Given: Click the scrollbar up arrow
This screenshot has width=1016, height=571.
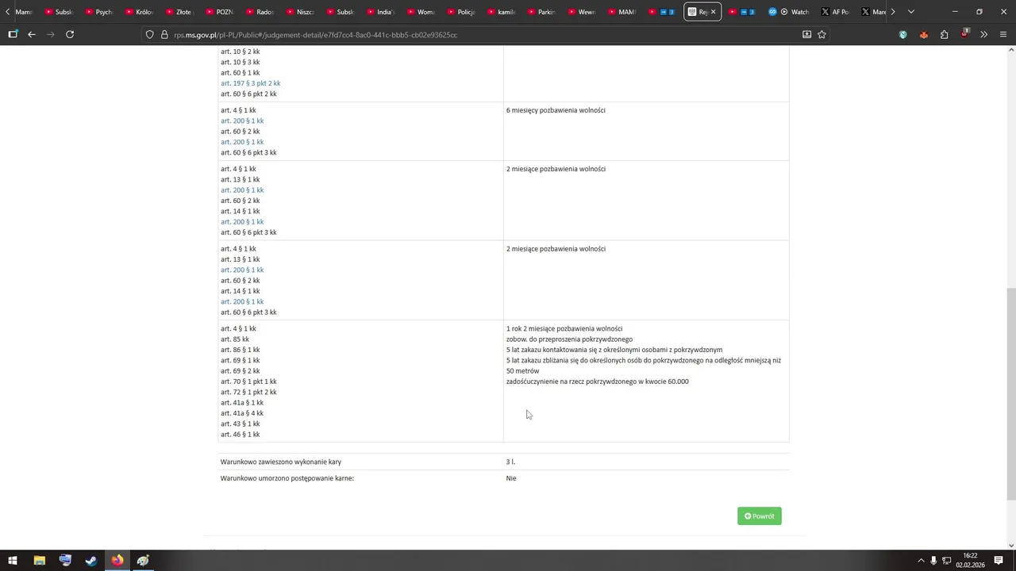Looking at the screenshot, I should [1011, 50].
